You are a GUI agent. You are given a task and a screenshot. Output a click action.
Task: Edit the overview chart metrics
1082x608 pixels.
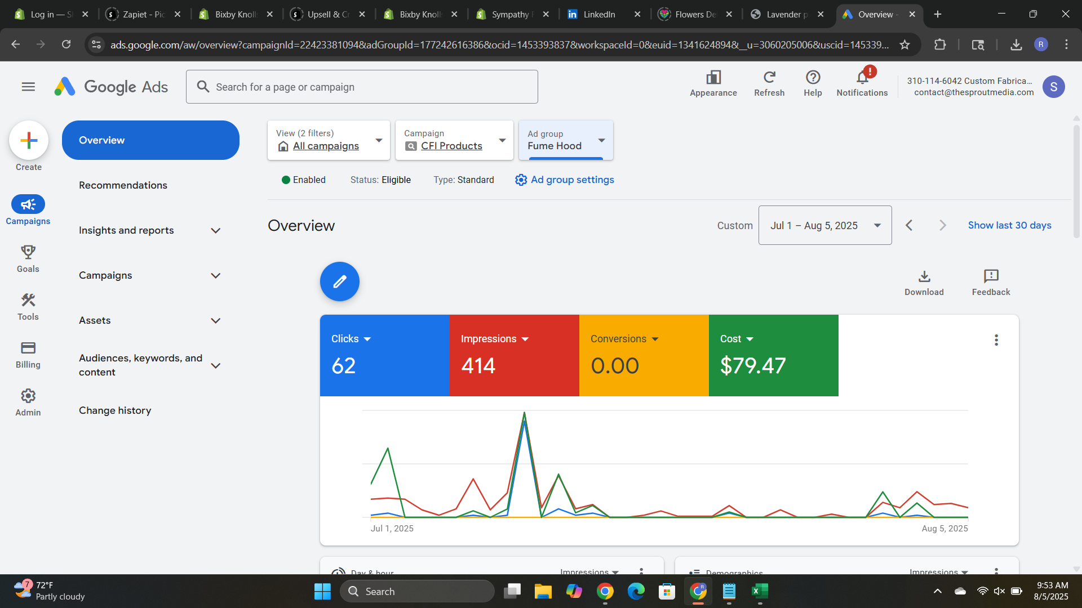(339, 281)
